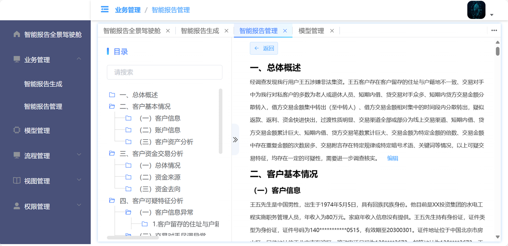Toggle the sidebar collapse hamburger icon
508x246 pixels.
(105, 9)
